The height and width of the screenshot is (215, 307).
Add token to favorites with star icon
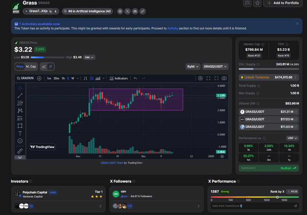coord(257,3)
